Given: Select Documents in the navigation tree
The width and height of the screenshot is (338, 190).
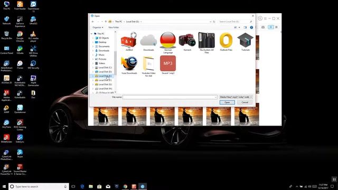Looking at the screenshot, I should [x=104, y=46].
